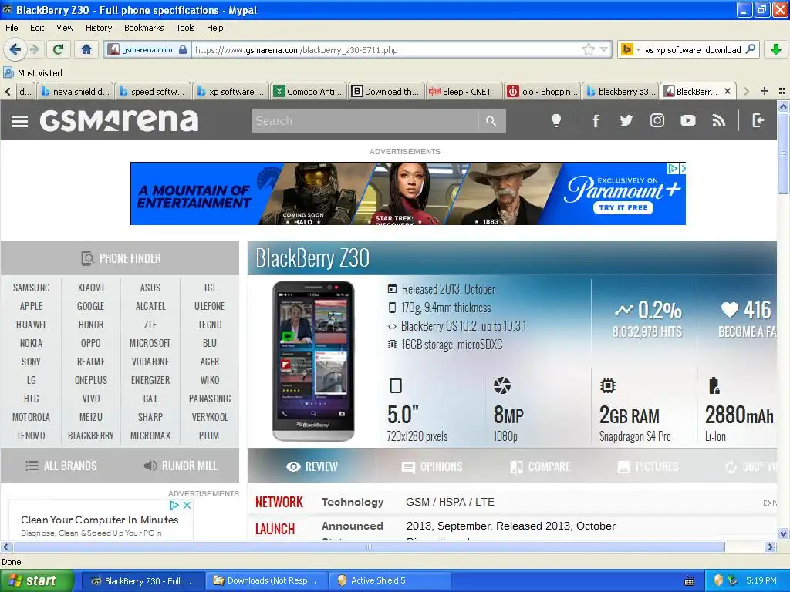Submit GSMArena search with magnifier button

point(491,121)
